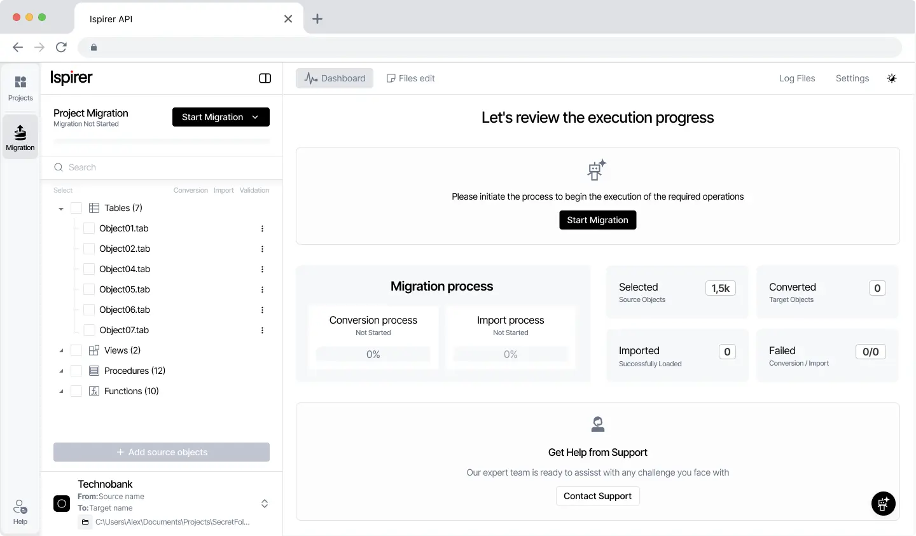Screen dimensions: 916x536
Task: Select the Procedures (12) checkbox
Action: tap(76, 371)
